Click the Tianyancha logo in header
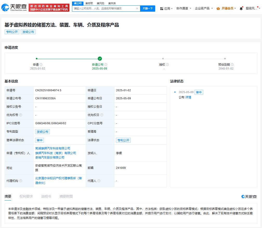The height and width of the screenshot is (228, 262). 14,8
